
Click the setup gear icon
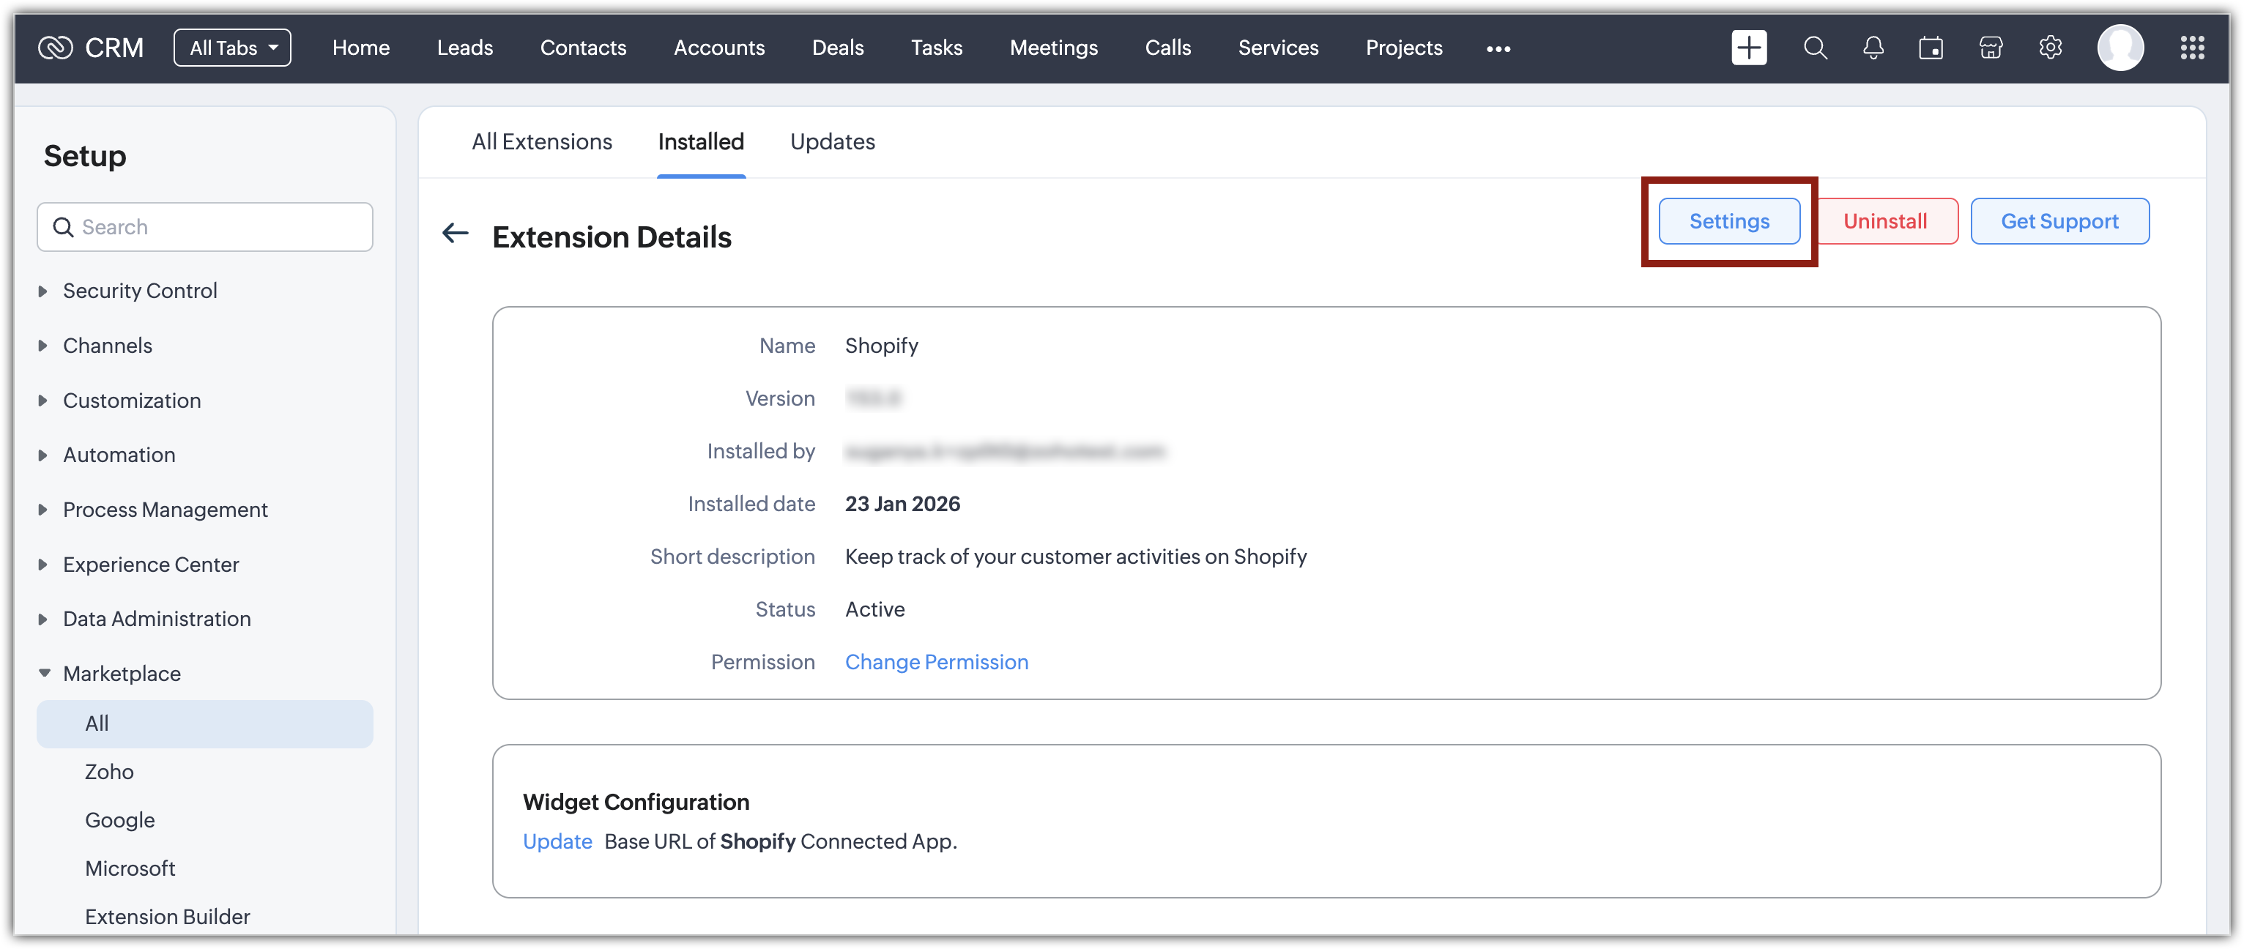click(2050, 48)
